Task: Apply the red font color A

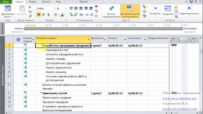Action: [x=62, y=15]
